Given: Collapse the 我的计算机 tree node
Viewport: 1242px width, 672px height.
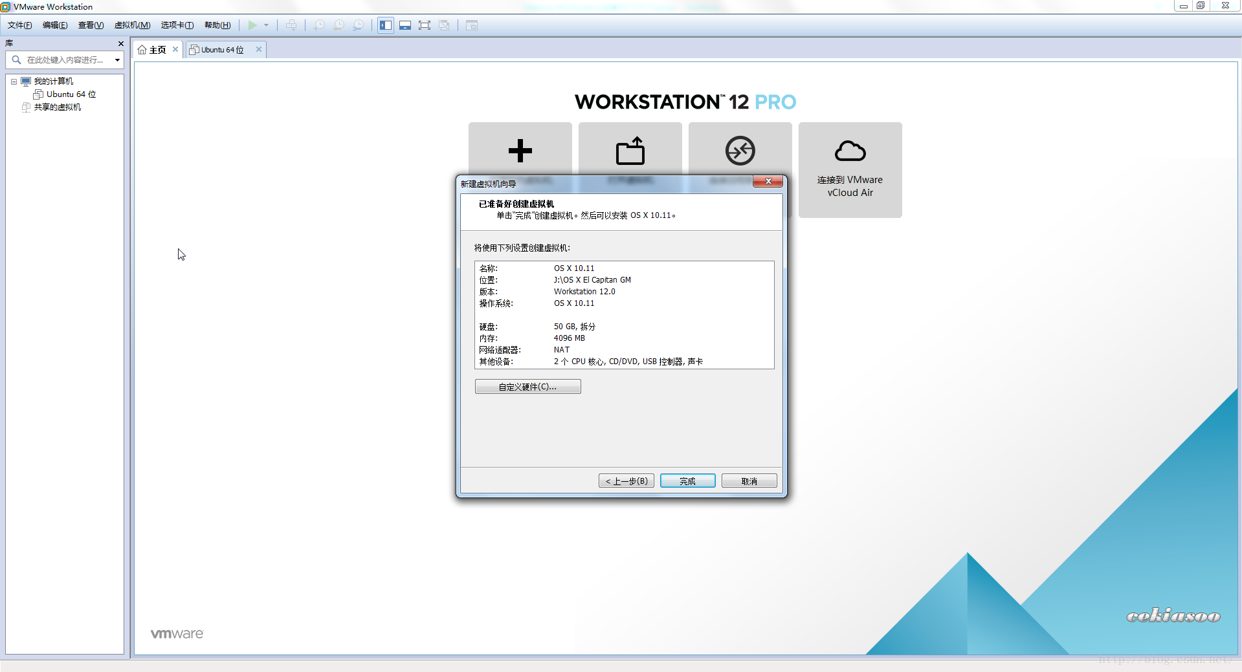Looking at the screenshot, I should click(14, 81).
